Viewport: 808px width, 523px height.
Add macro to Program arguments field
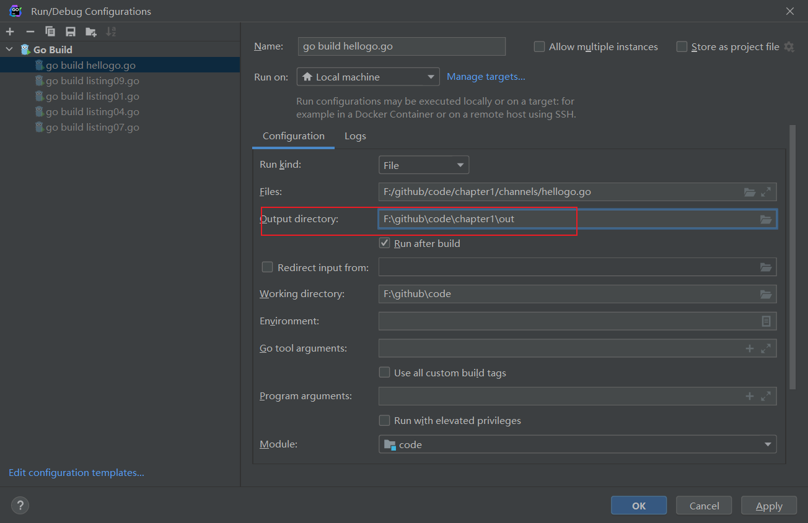click(x=749, y=396)
